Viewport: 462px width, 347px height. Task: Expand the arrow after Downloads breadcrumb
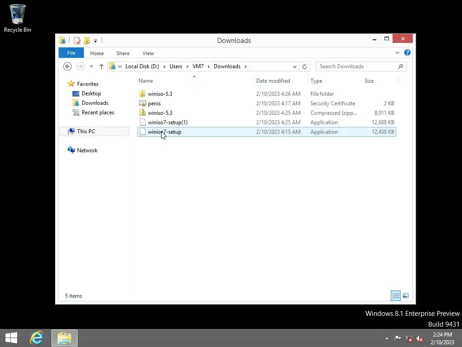[x=246, y=66]
